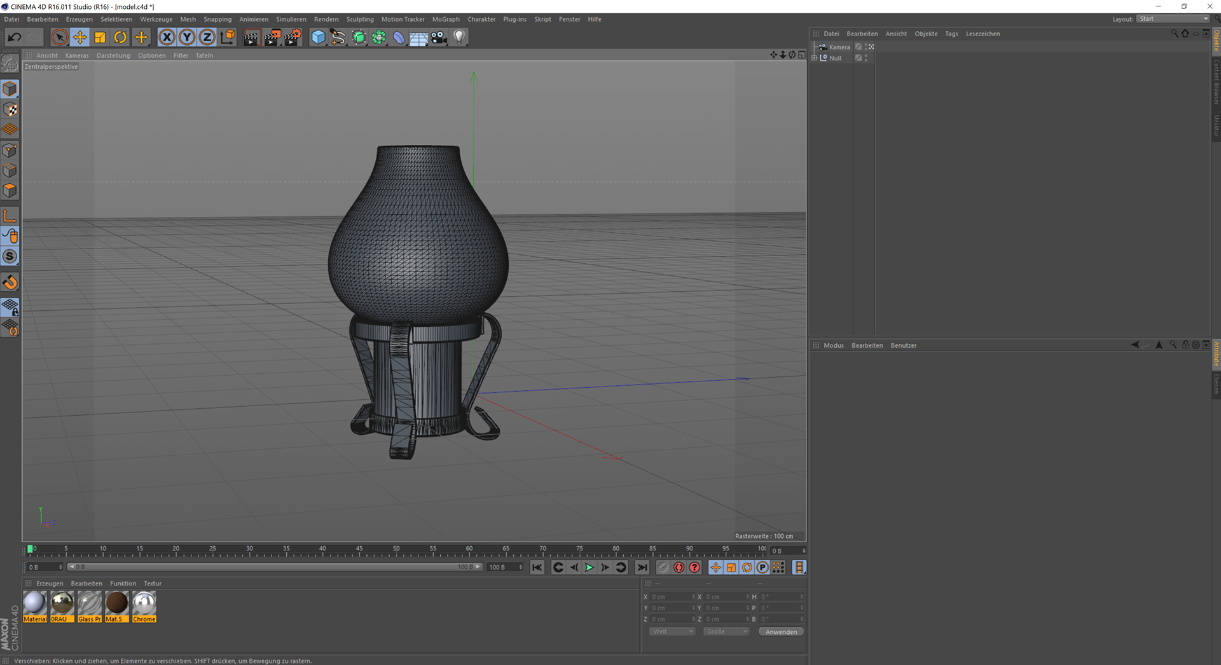This screenshot has height=665, width=1221.
Task: Enable the Axis mode L icon
Action: pyautogui.click(x=10, y=216)
